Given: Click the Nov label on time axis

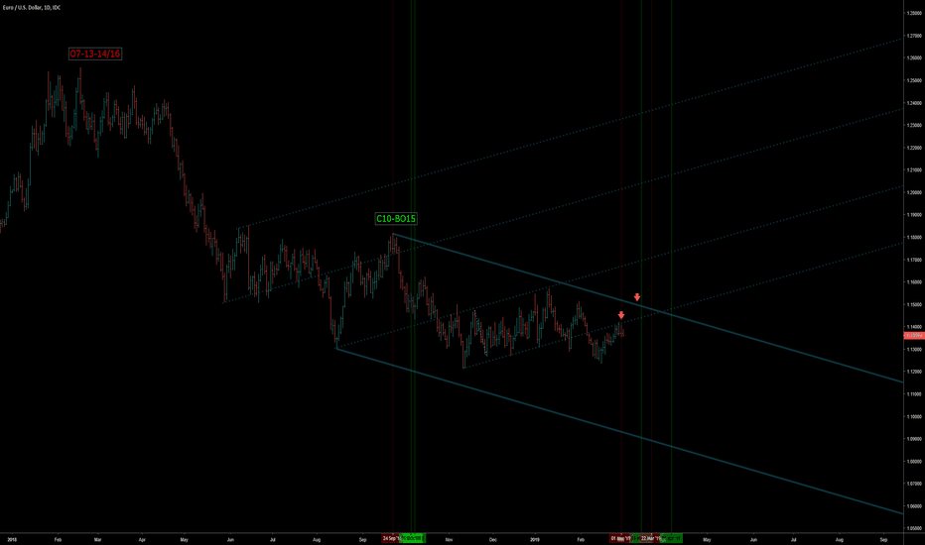Looking at the screenshot, I should [449, 539].
